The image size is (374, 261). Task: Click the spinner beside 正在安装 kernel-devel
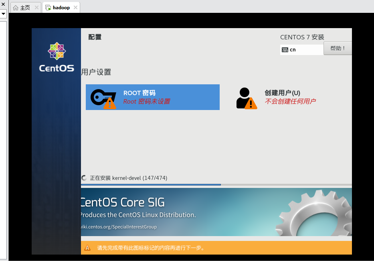coord(84,178)
